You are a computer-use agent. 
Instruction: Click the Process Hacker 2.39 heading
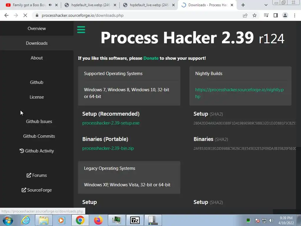point(192,38)
